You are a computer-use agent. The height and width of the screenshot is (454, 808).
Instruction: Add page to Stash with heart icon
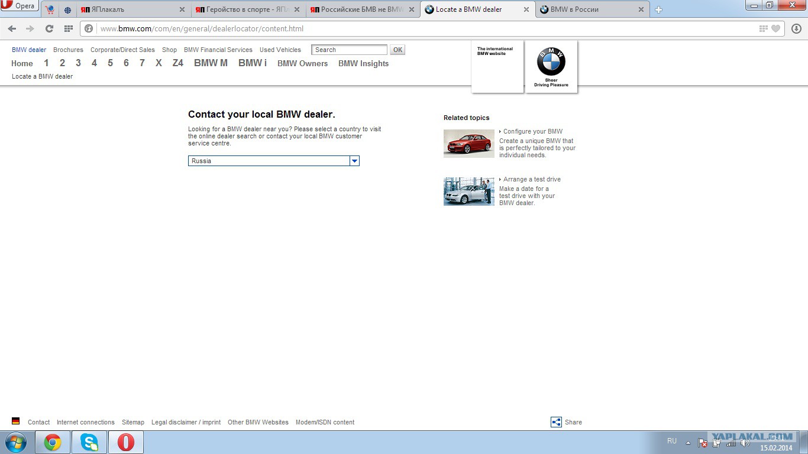tap(776, 28)
